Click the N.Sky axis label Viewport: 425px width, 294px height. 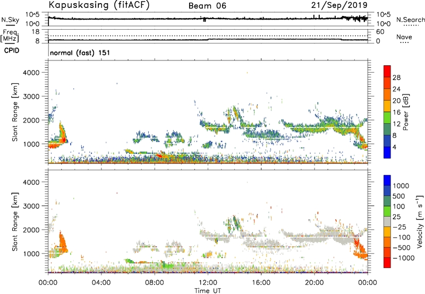10,20
